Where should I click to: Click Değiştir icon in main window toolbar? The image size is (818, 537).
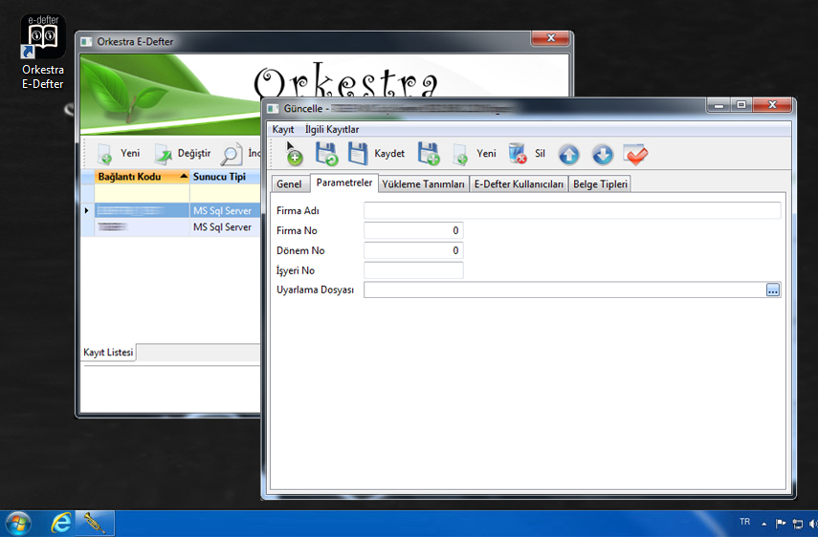click(x=164, y=154)
